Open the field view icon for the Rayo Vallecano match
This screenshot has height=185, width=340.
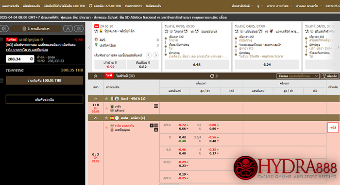click(x=156, y=126)
